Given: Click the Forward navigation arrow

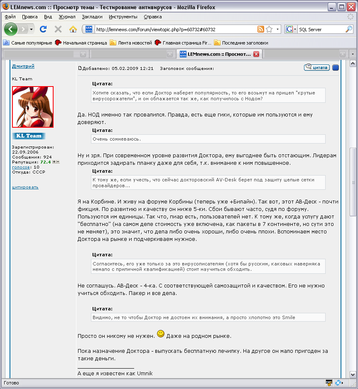Looking at the screenshot, I should click(23, 29).
